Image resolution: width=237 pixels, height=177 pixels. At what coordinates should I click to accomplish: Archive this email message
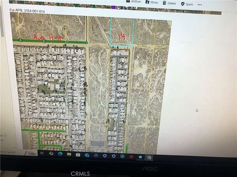(134, 1)
